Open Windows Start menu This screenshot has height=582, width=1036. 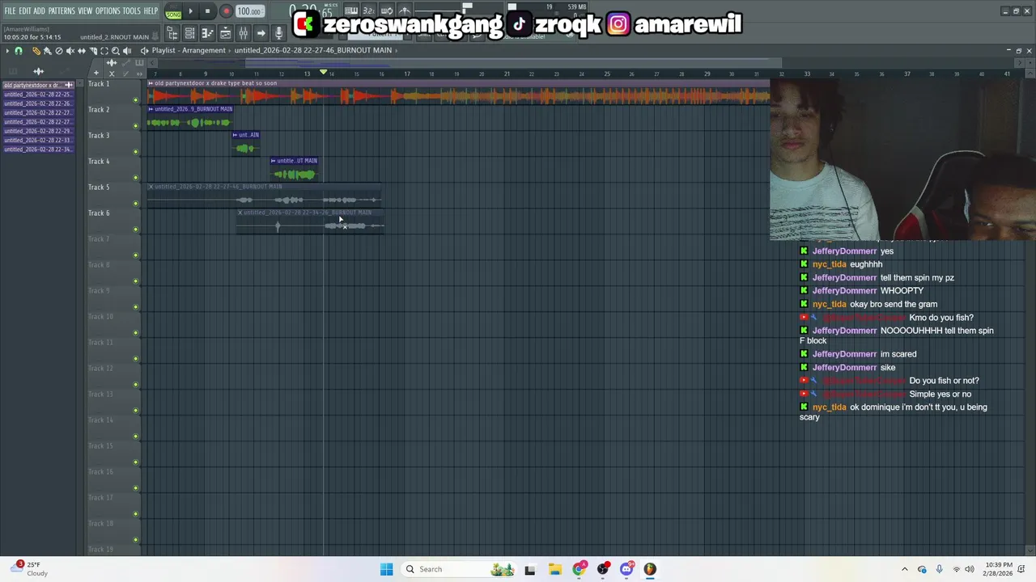[x=386, y=569]
